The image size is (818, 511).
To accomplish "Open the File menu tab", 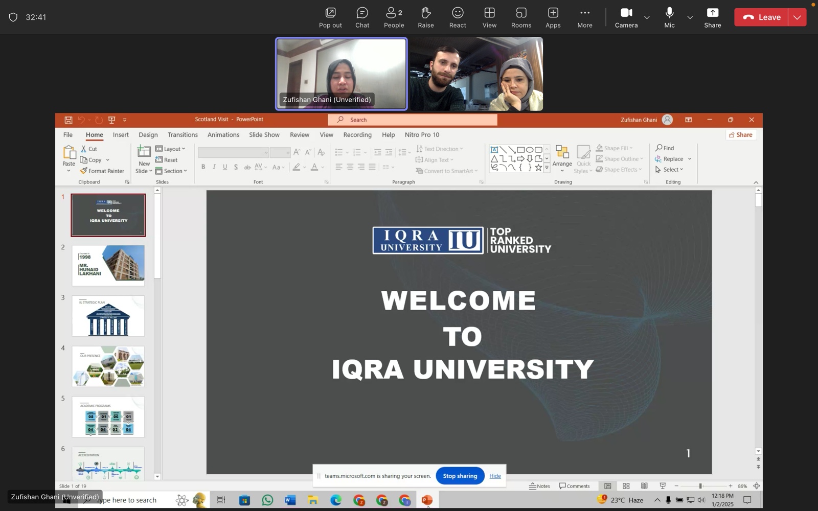I will pyautogui.click(x=68, y=135).
